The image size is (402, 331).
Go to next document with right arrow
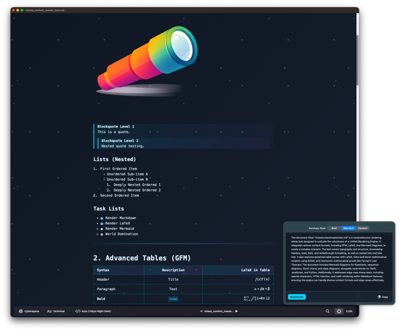237,312
